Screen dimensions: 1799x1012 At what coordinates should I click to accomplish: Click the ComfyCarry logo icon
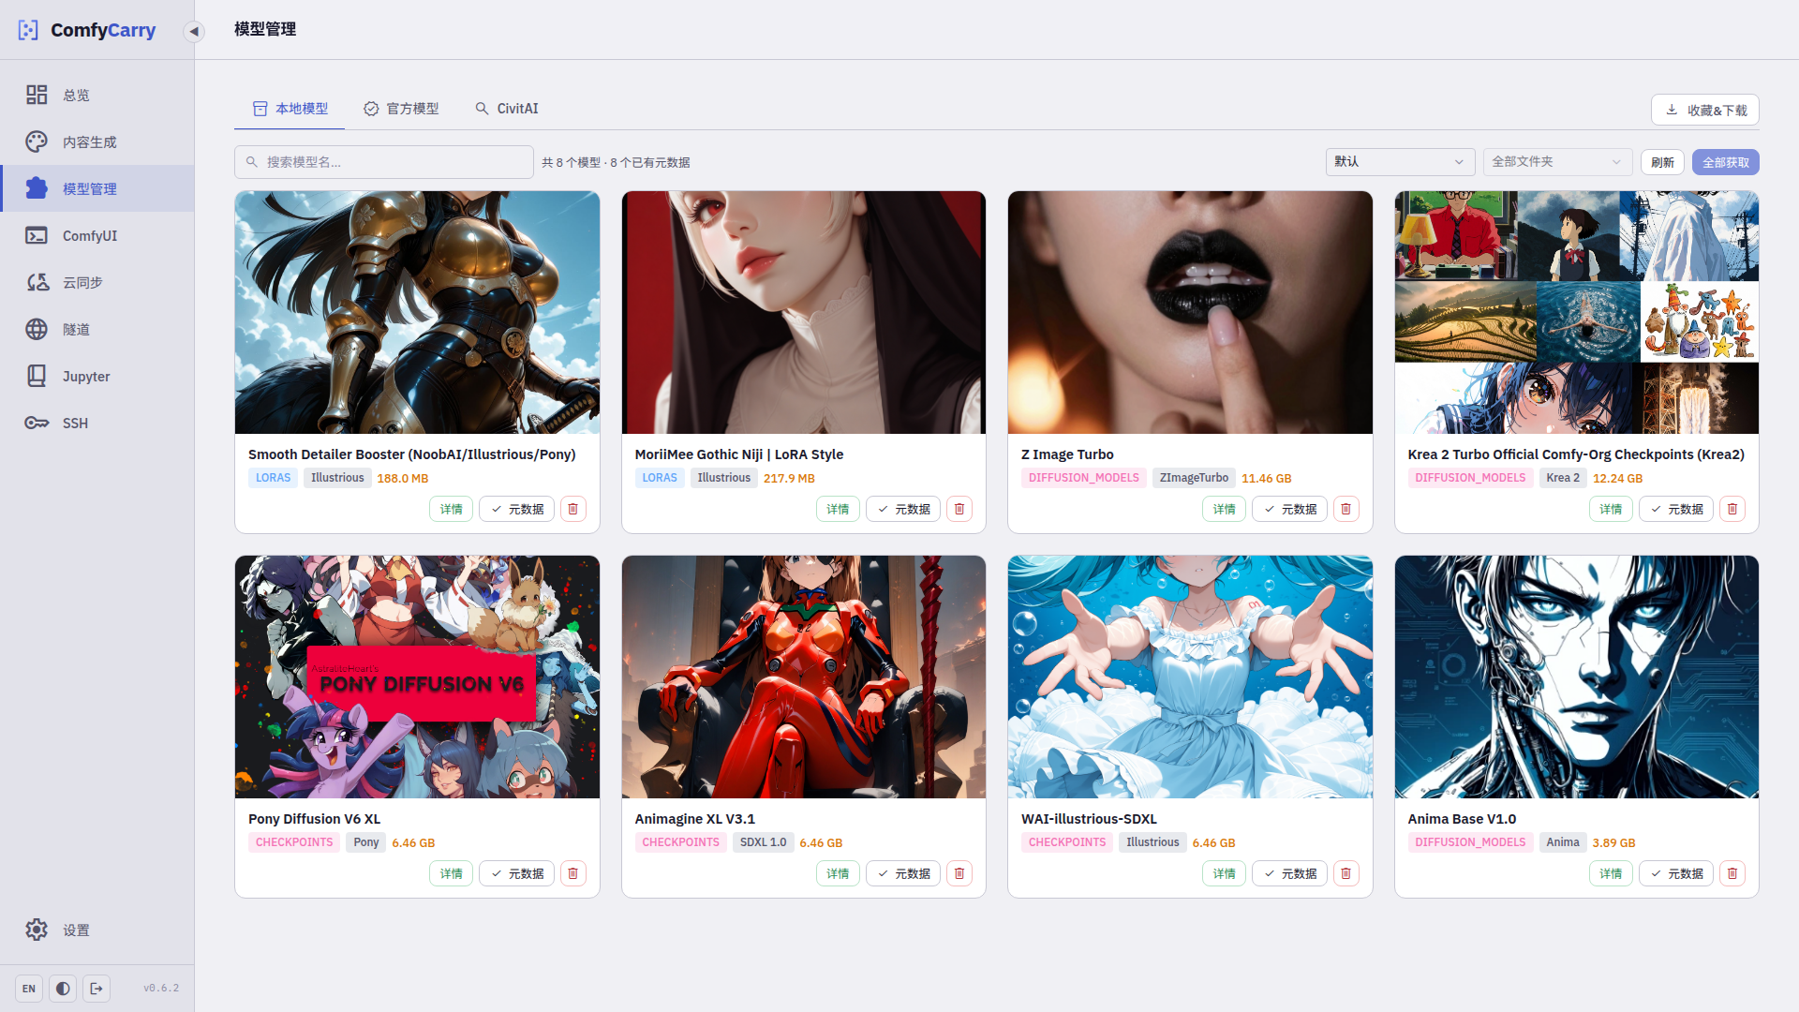[x=28, y=30]
